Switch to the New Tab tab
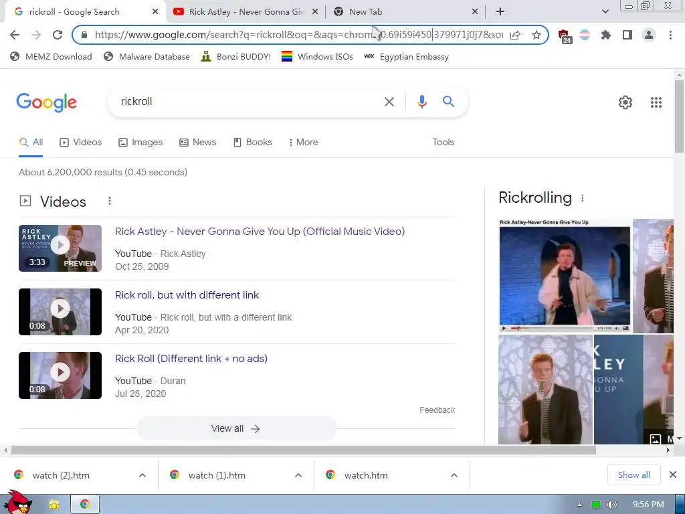This screenshot has width=685, height=514. tap(405, 12)
